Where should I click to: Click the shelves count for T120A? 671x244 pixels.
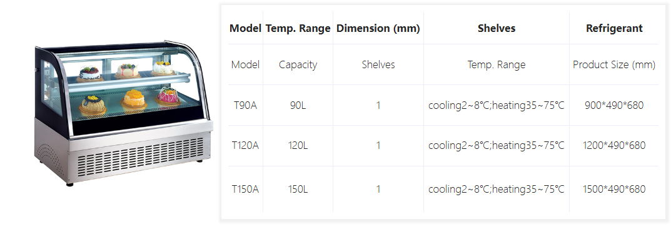[378, 146]
